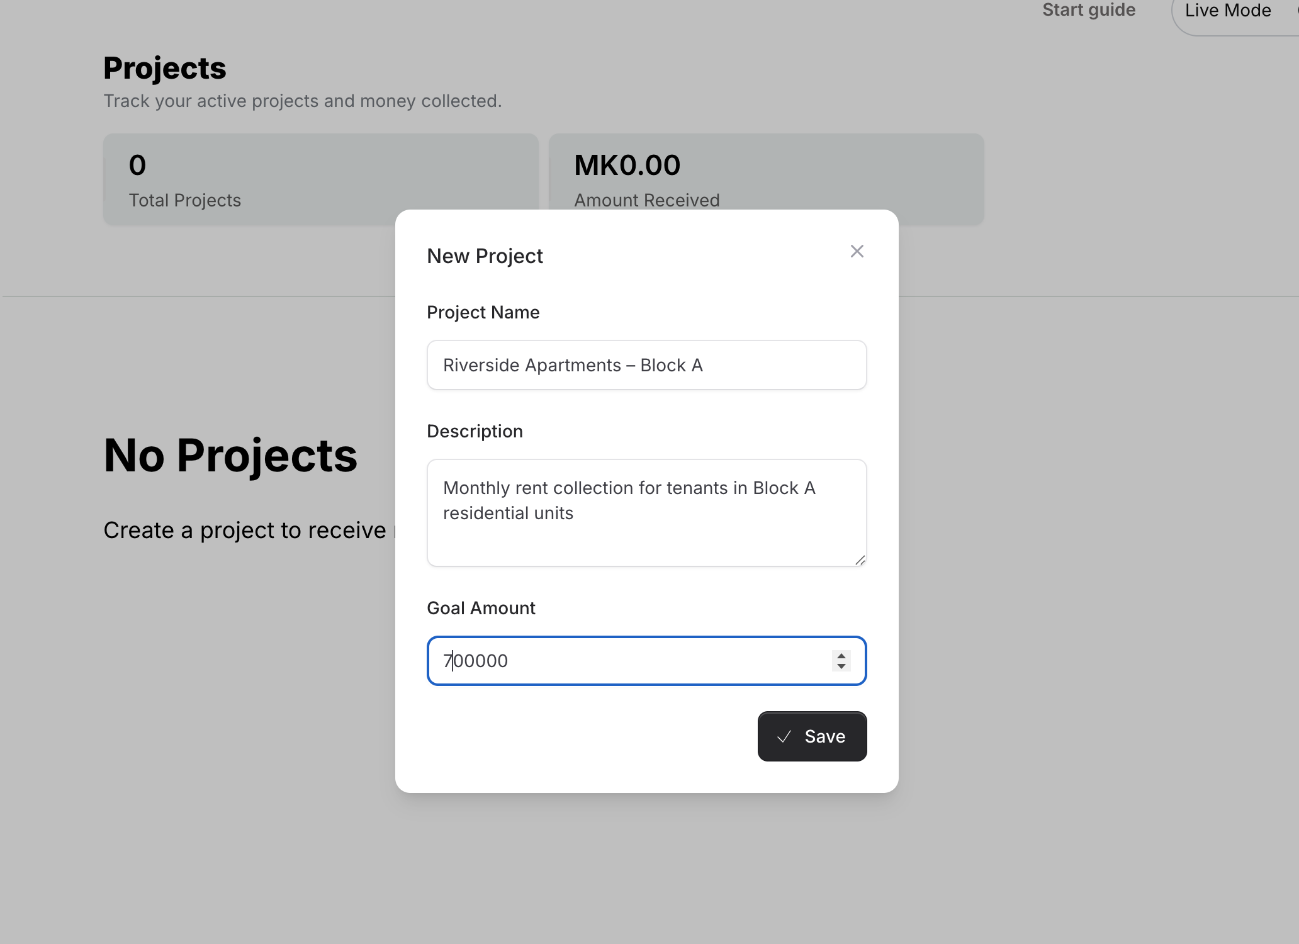Click the Description field label
The height and width of the screenshot is (944, 1299).
[475, 431]
